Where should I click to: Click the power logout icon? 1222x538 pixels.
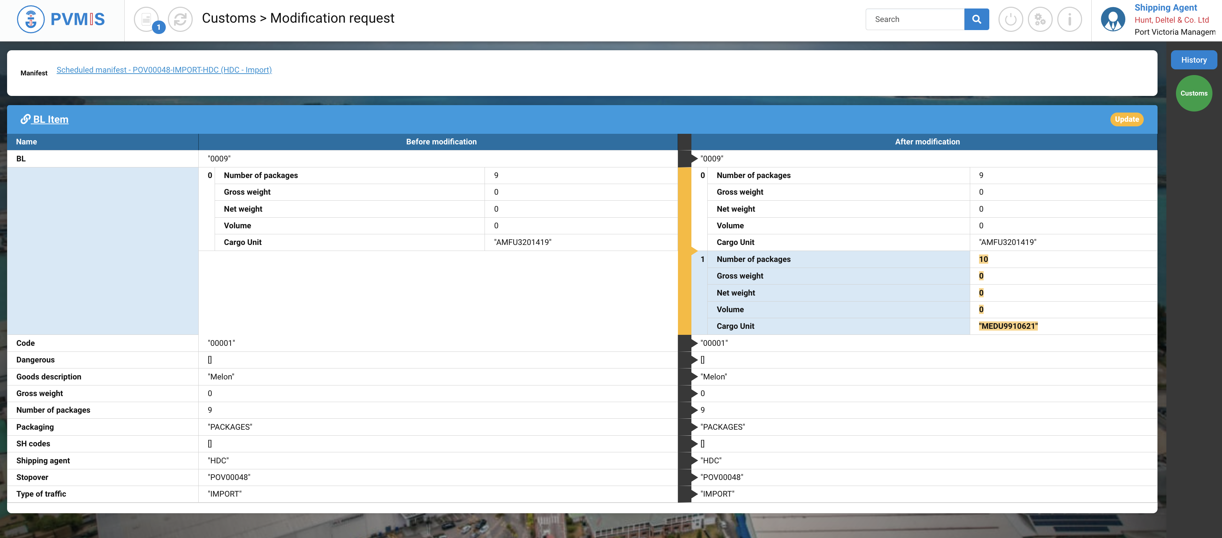click(1011, 19)
